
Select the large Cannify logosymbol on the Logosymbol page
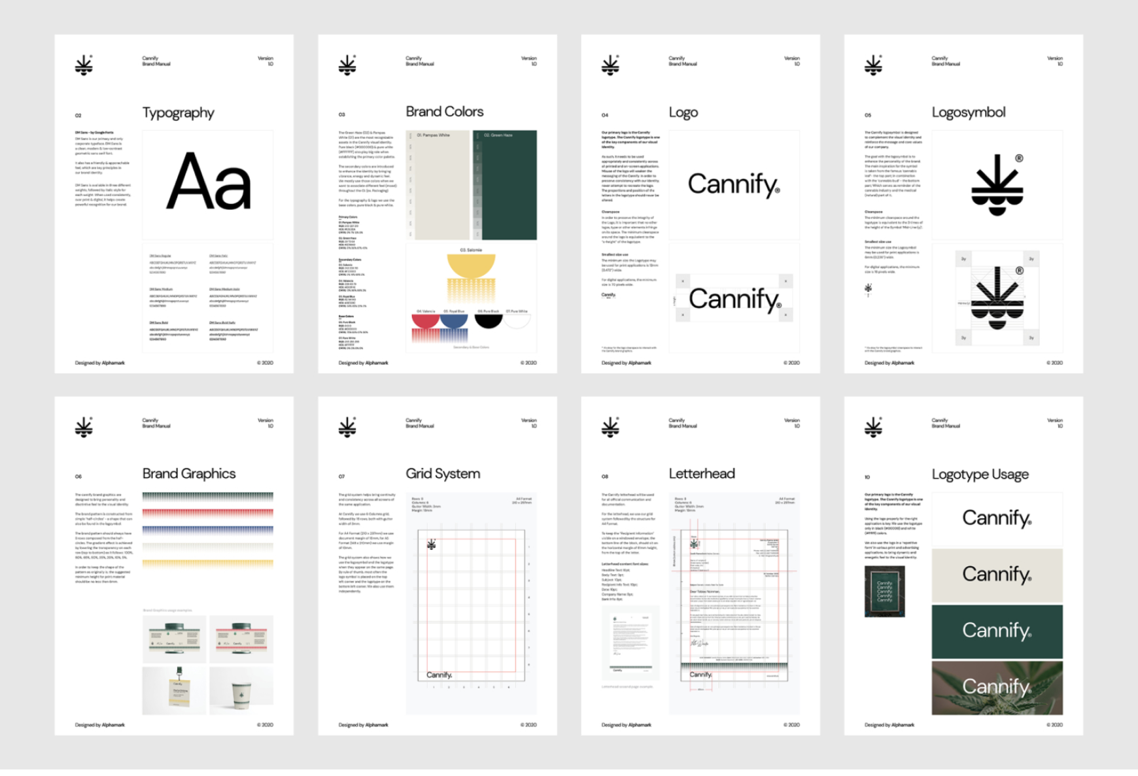pos(997,185)
